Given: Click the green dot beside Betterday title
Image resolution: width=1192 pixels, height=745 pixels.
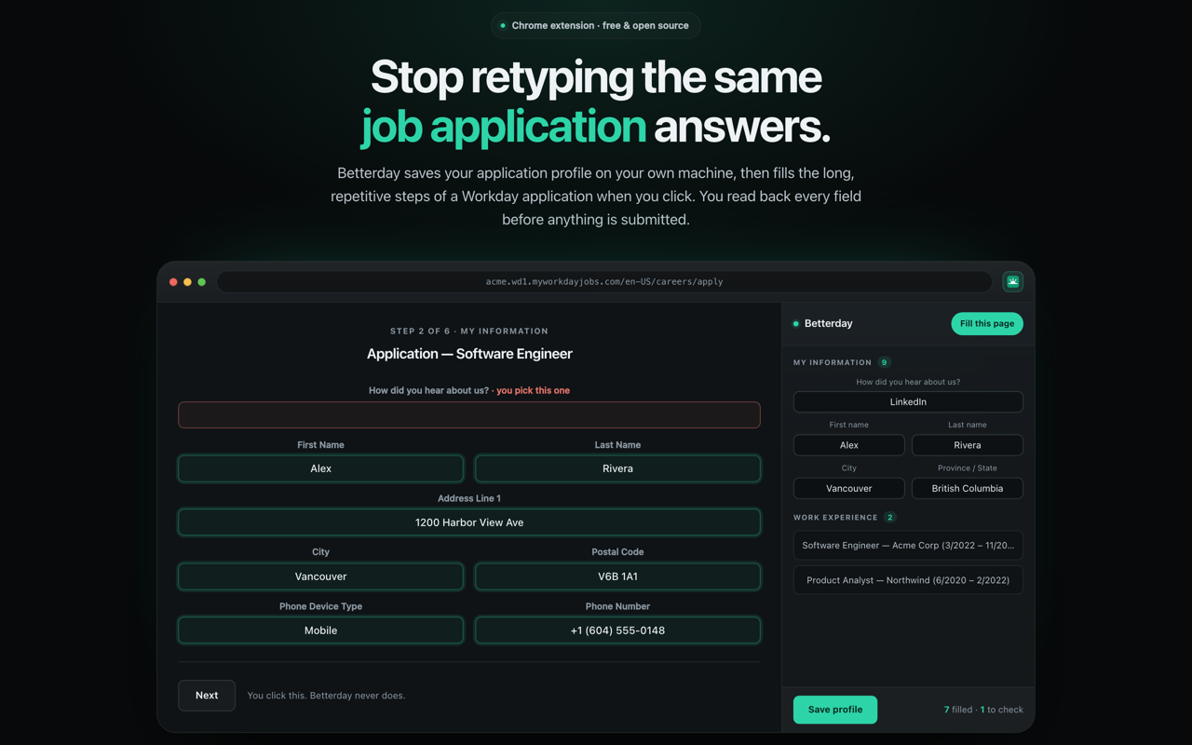Looking at the screenshot, I should pyautogui.click(x=795, y=324).
